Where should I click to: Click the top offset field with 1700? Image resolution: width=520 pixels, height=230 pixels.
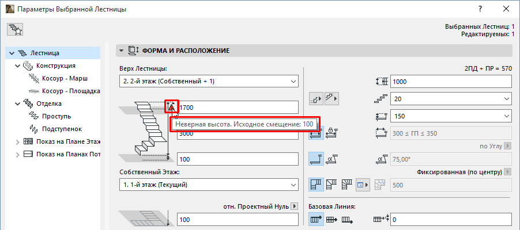tap(238, 107)
